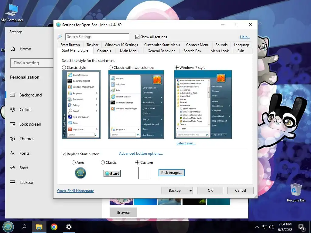Viewport: 311px width, 233px height.
Task: Select the My Computer desktop icon
Action: [x=12, y=13]
